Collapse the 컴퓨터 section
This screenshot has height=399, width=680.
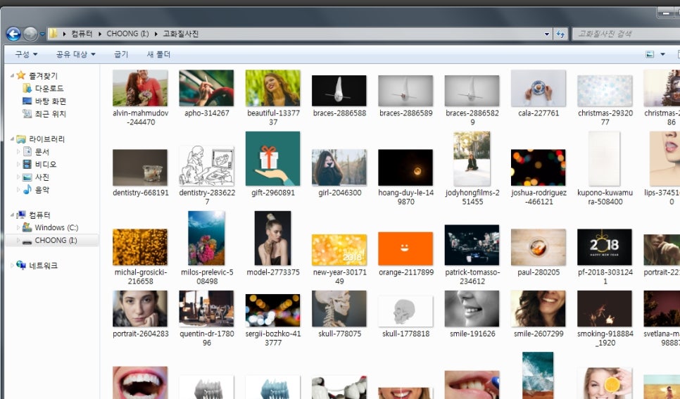[12, 215]
